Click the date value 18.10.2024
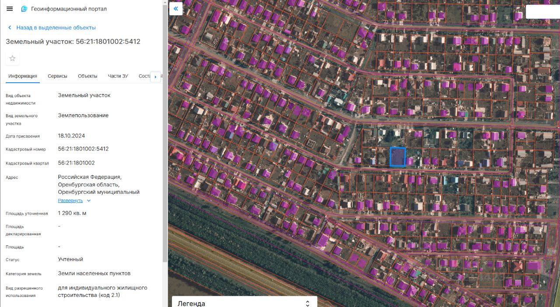The width and height of the screenshot is (560, 307). [72, 136]
